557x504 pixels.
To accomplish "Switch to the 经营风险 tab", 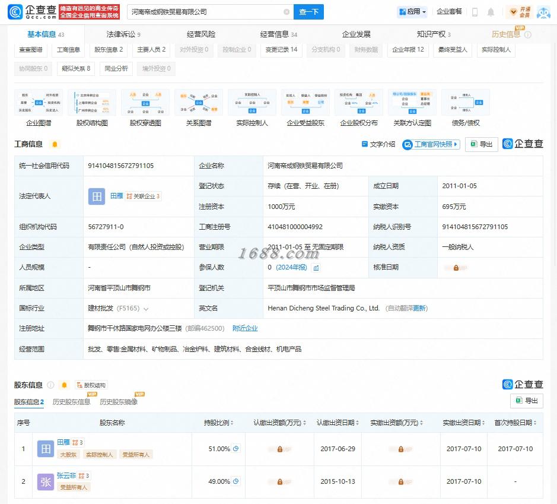I will pyautogui.click(x=201, y=34).
